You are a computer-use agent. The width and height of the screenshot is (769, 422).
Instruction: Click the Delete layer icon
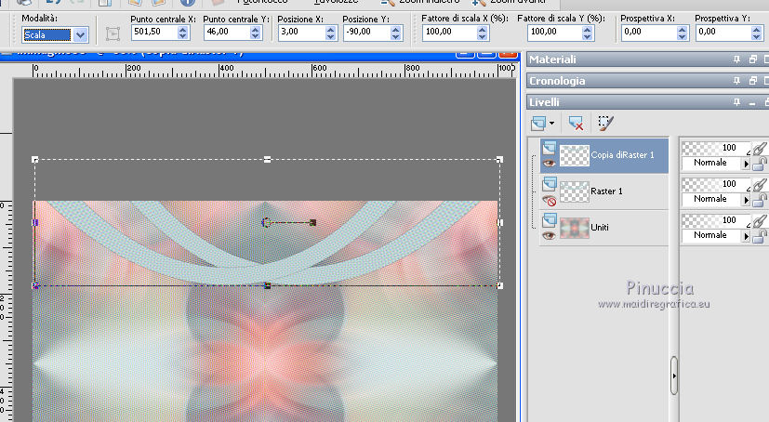point(576,123)
